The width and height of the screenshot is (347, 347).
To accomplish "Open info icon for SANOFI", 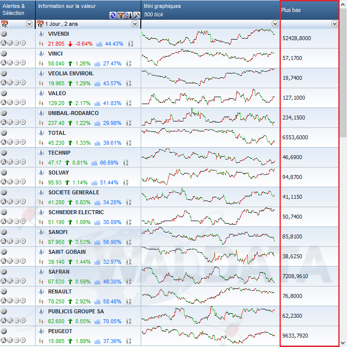I will pyautogui.click(x=41, y=232).
